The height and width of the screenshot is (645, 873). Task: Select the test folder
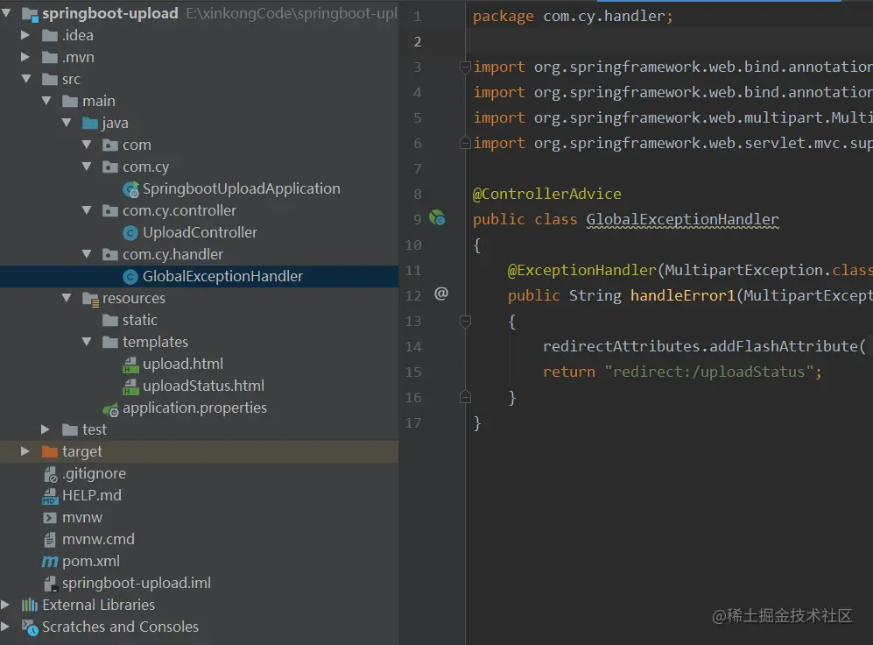pyautogui.click(x=94, y=429)
